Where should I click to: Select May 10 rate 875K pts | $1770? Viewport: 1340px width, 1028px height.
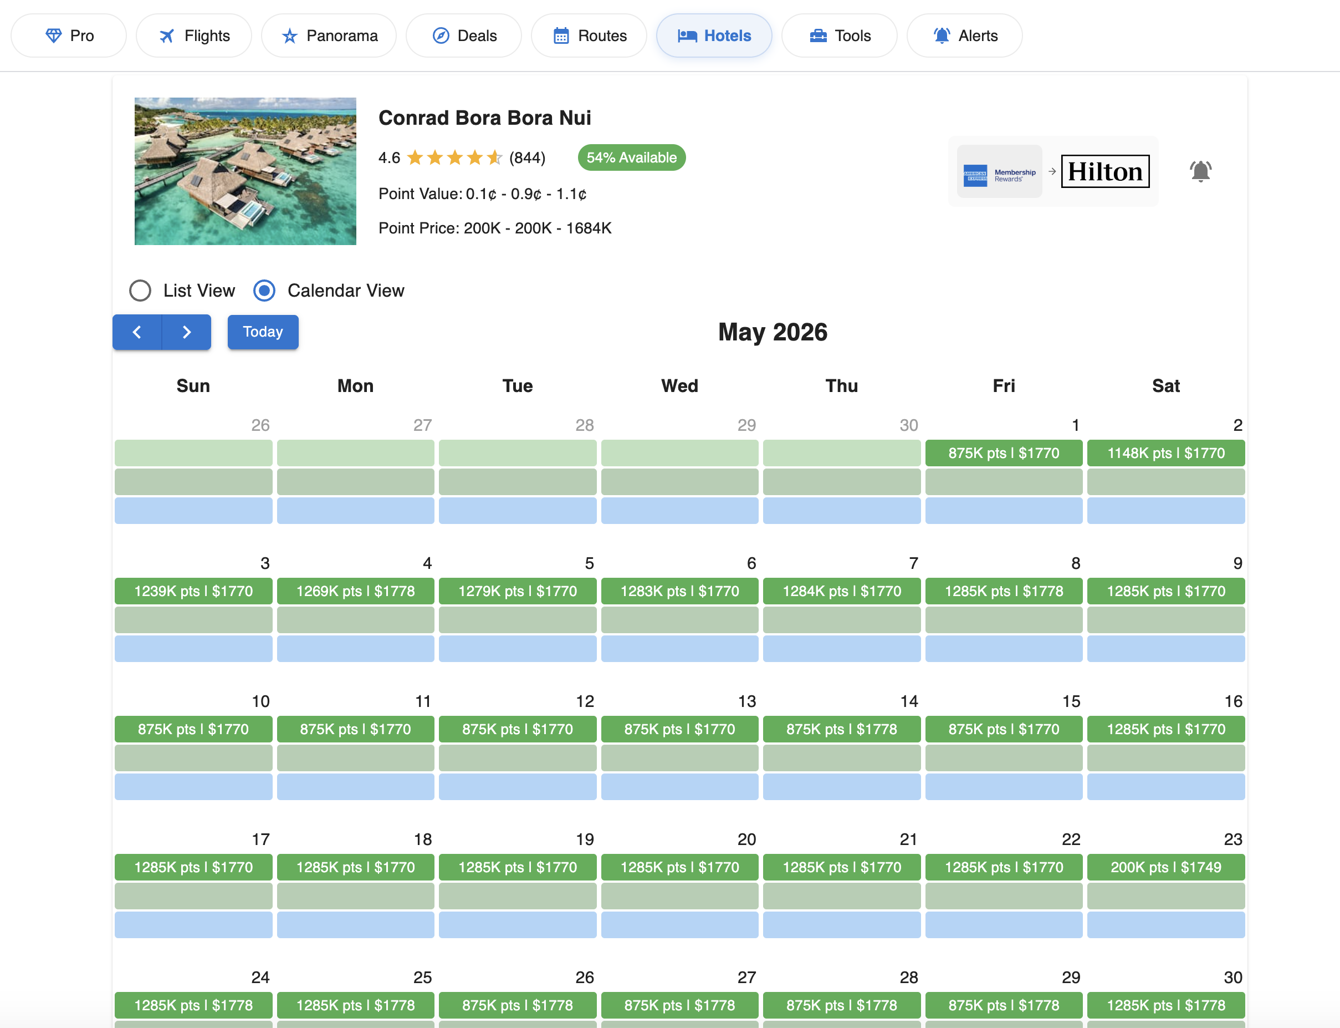pos(193,729)
